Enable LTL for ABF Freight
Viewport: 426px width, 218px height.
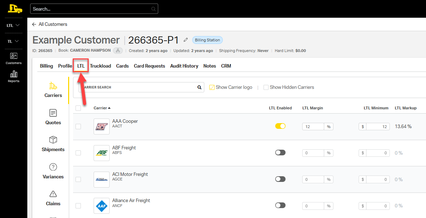280,153
